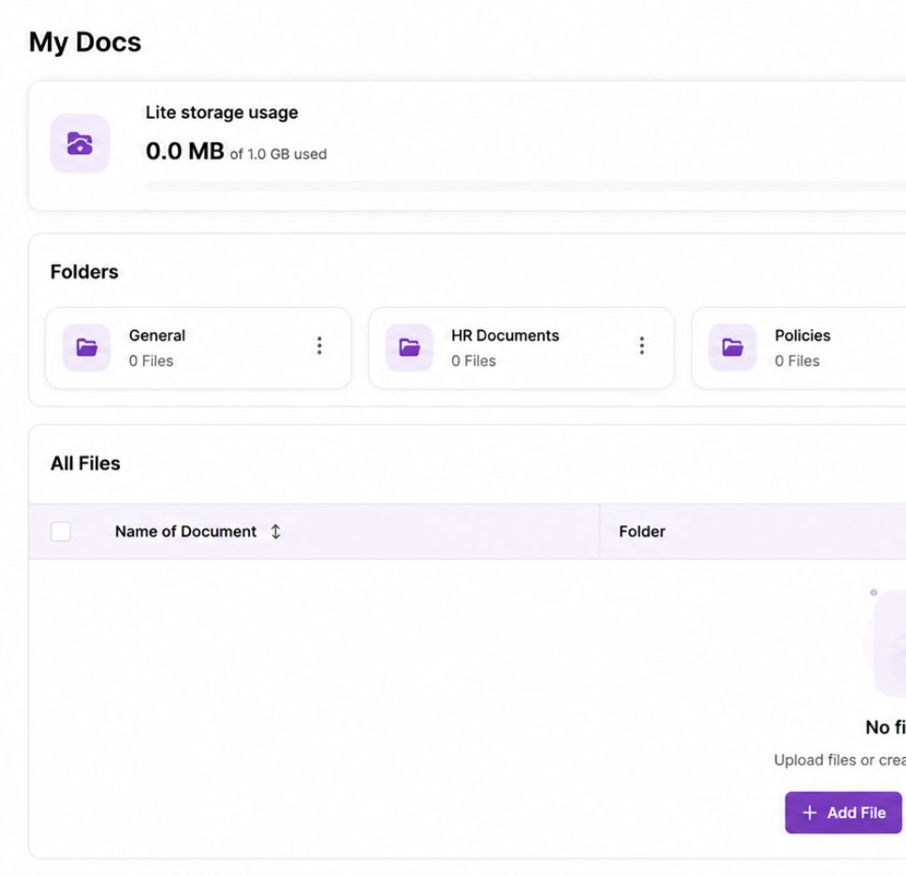Click the Lite storage usage label
The image size is (906, 876).
click(222, 112)
